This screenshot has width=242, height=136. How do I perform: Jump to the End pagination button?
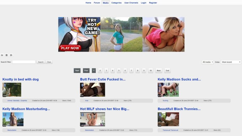167,71
